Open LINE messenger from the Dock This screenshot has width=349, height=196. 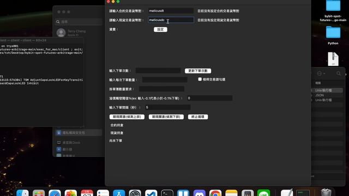tap(263, 193)
